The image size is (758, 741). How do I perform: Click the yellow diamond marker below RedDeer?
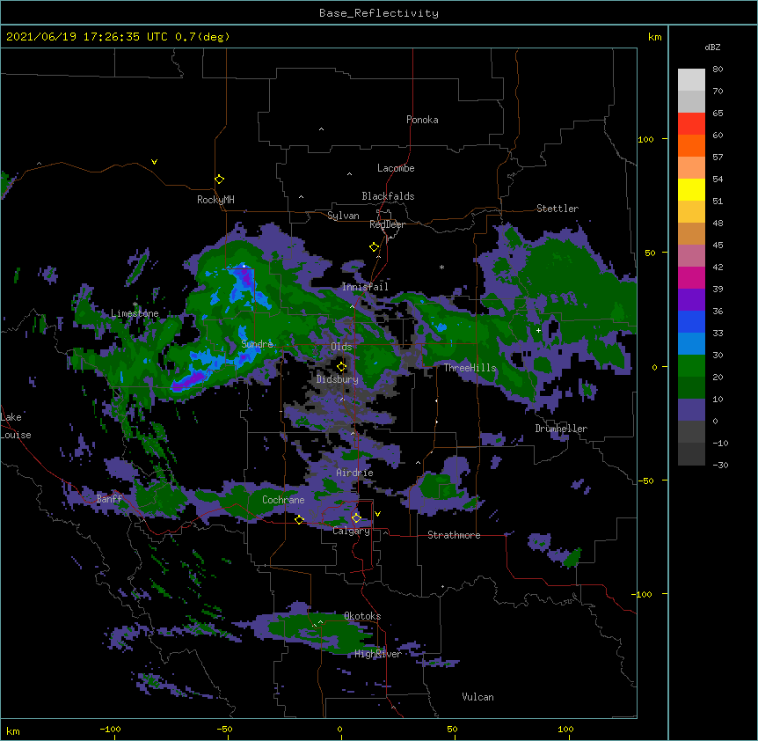(x=374, y=247)
